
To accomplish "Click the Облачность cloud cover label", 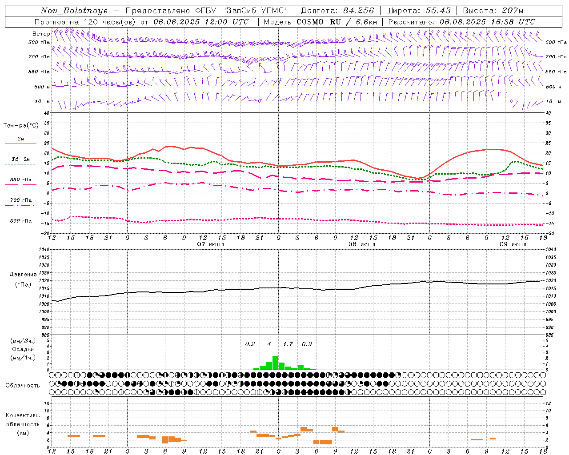I will pyautogui.click(x=23, y=386).
